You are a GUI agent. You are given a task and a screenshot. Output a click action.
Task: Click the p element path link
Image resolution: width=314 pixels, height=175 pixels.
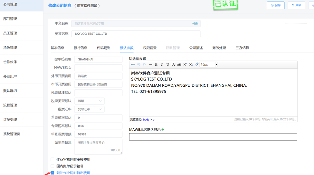pos(153,120)
